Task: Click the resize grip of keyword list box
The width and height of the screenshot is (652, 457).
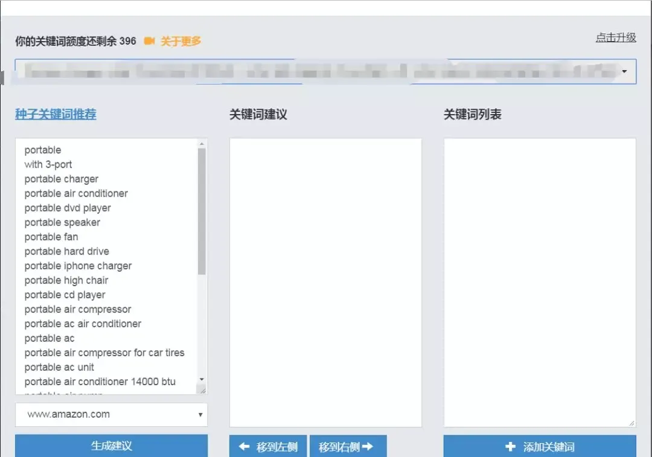Action: (x=631, y=423)
